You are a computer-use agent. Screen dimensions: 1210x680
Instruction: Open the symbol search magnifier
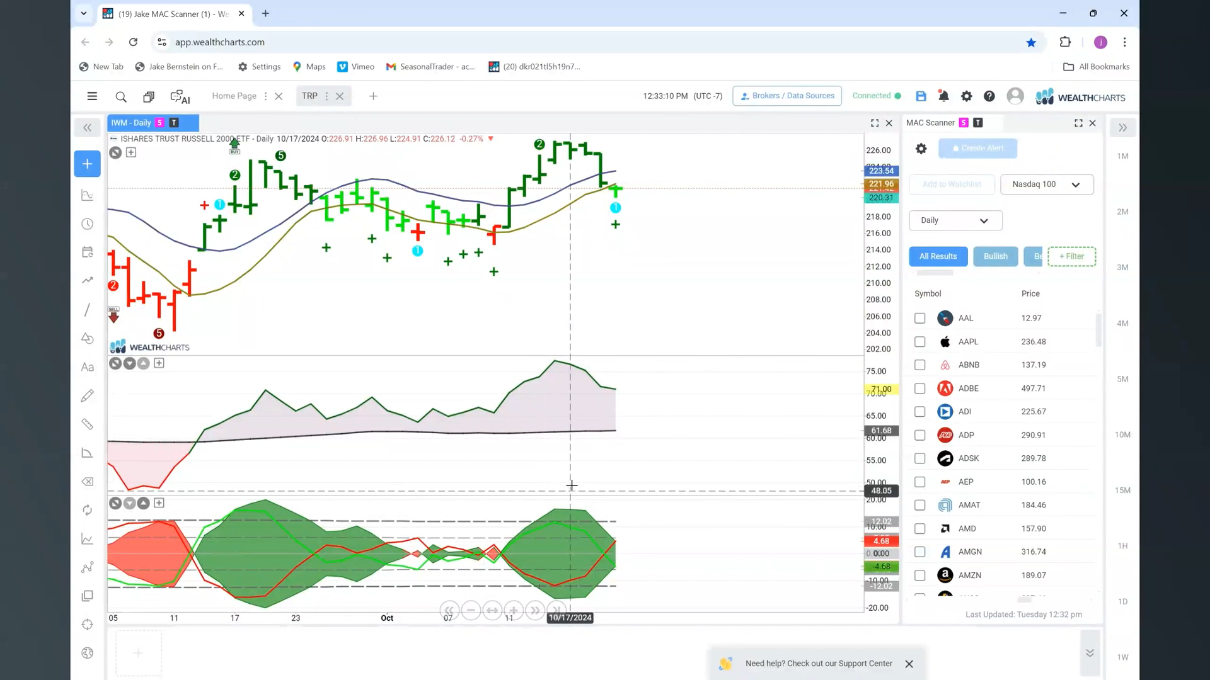pyautogui.click(x=121, y=96)
